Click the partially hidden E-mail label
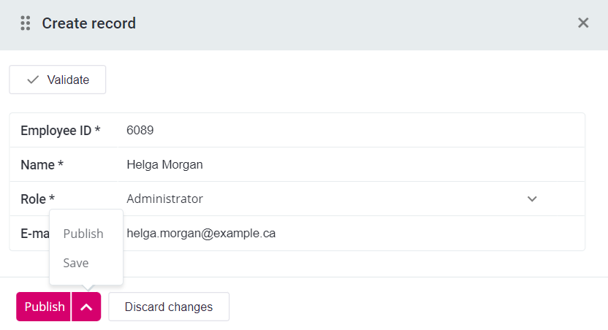Image resolution: width=608 pixels, height=330 pixels. pos(34,234)
